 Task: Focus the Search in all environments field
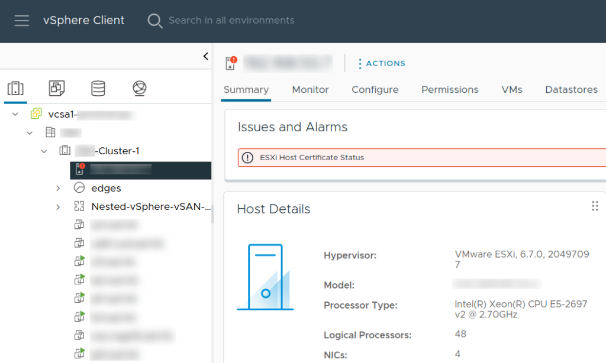click(231, 21)
